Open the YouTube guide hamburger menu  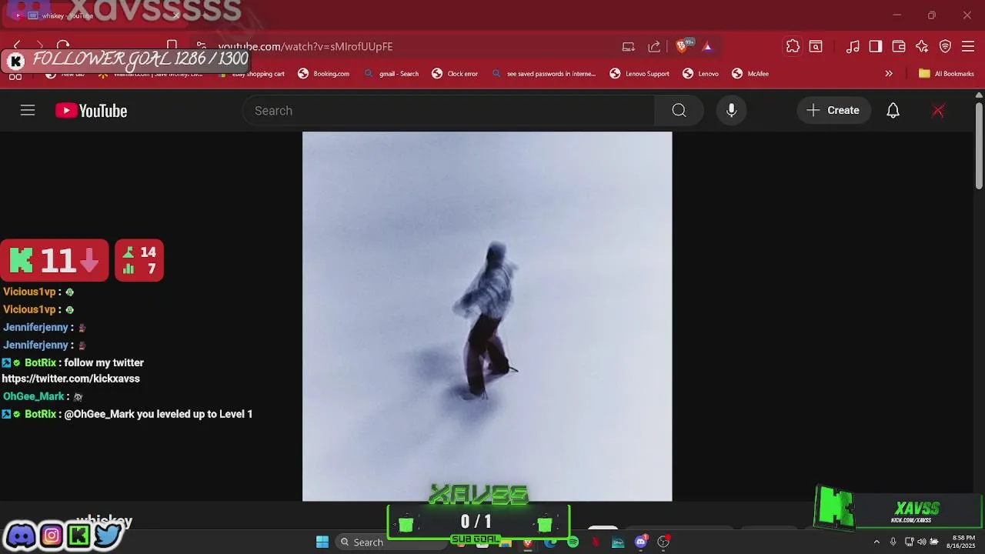pyautogui.click(x=28, y=111)
